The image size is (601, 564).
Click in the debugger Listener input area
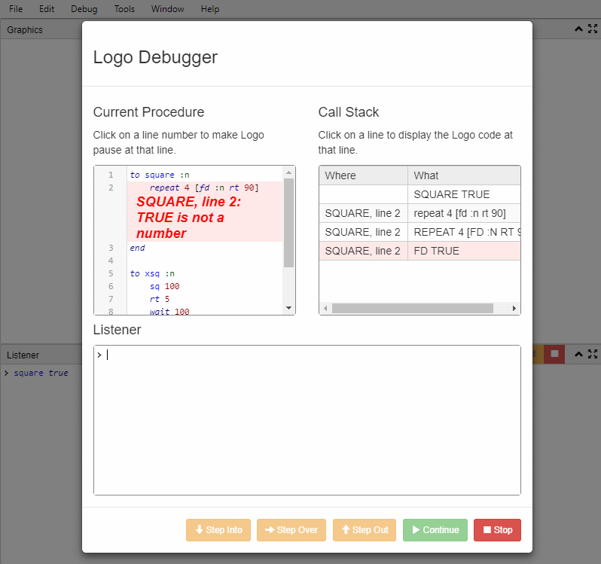(307, 419)
